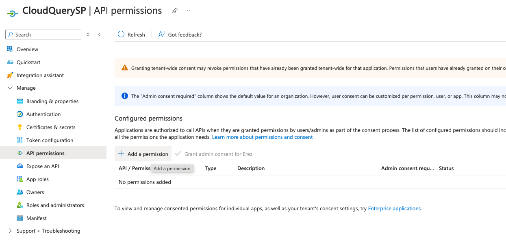Click the Expose an API cloud icon
This screenshot has height=244, width=506.
pos(20,166)
